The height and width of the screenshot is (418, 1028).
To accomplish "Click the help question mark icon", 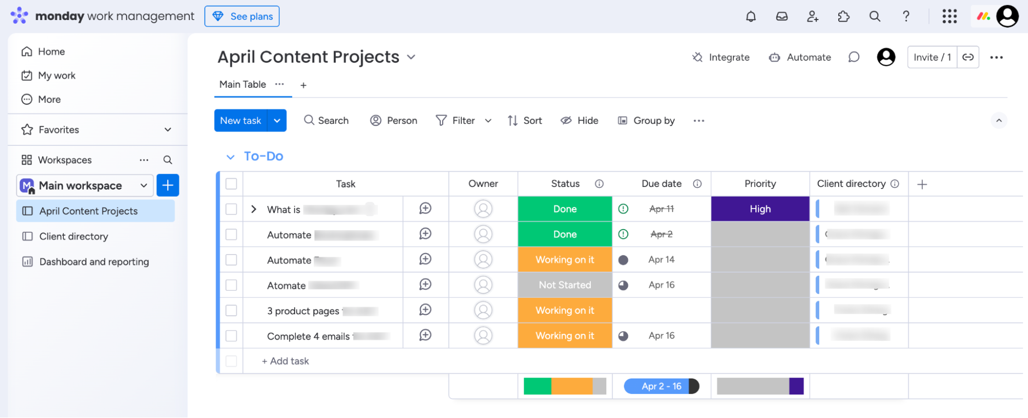I will [x=906, y=16].
